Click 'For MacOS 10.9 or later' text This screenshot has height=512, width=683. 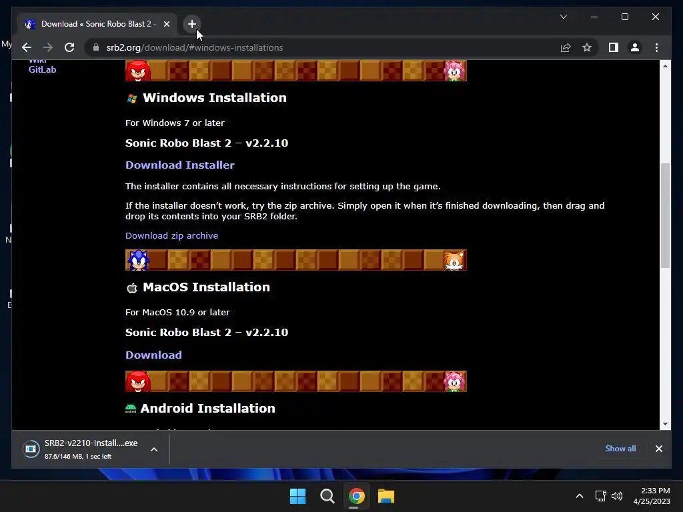coord(177,313)
